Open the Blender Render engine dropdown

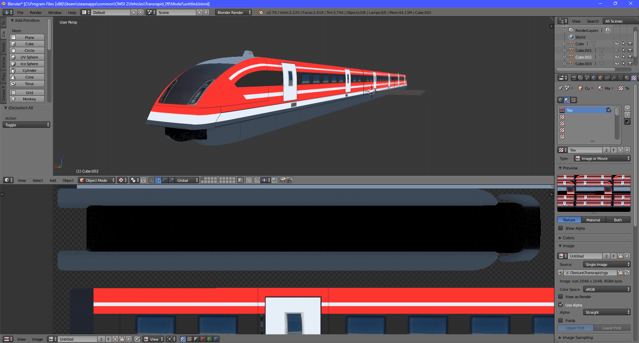[x=233, y=13]
